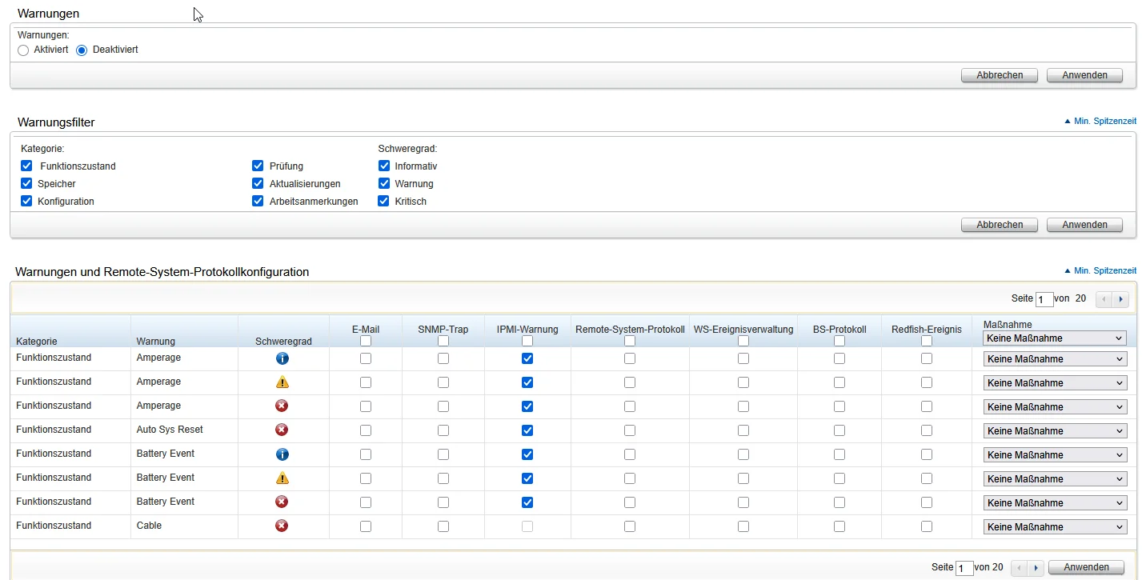Screen dimensions: 1142x580
Task: Open Maßnahme dropdown for informative Amperage row
Action: point(1054,359)
